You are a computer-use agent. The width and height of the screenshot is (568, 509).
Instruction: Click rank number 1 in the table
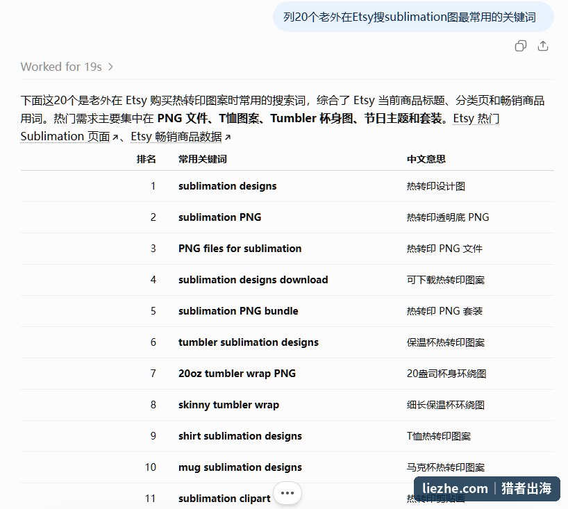coord(153,186)
